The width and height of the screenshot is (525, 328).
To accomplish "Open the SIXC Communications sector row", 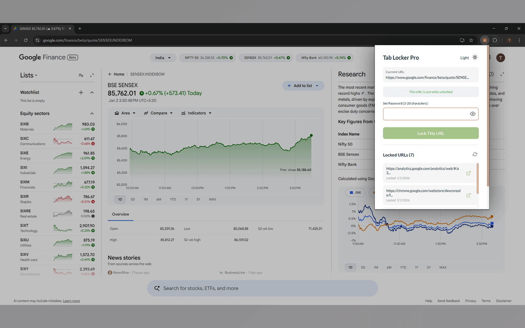I will pyautogui.click(x=57, y=141).
